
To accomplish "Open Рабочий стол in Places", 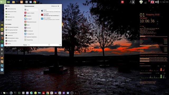I will tap(10, 17).
